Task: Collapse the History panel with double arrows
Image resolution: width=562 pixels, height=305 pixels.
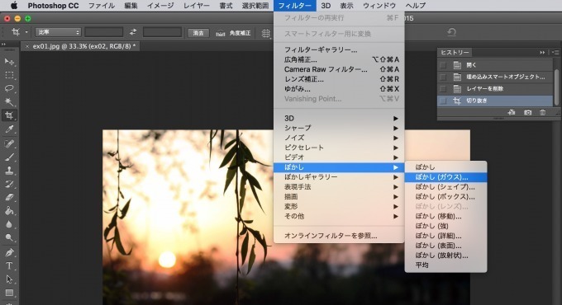Action: [x=542, y=52]
